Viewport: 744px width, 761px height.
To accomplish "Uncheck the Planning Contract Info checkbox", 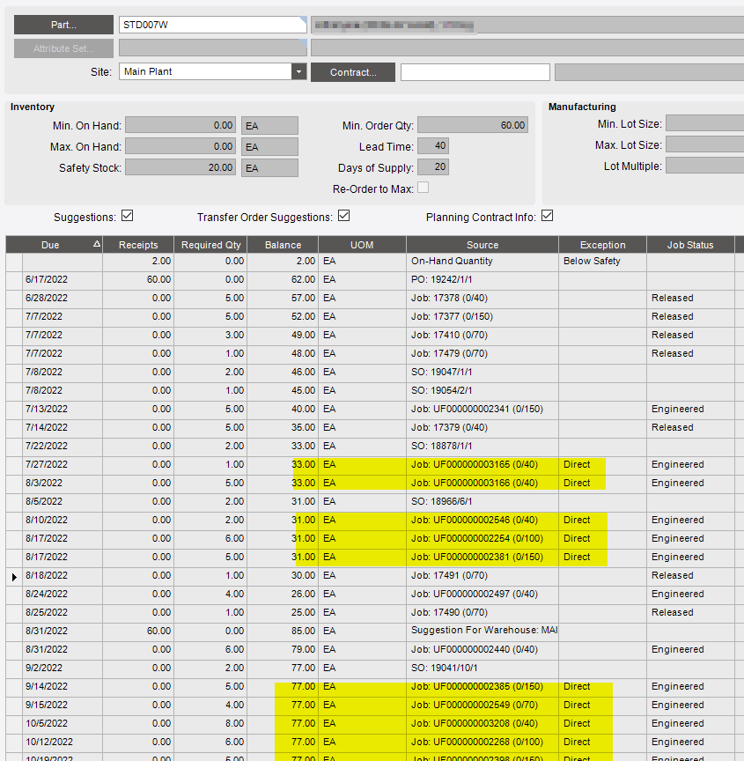I will point(547,216).
